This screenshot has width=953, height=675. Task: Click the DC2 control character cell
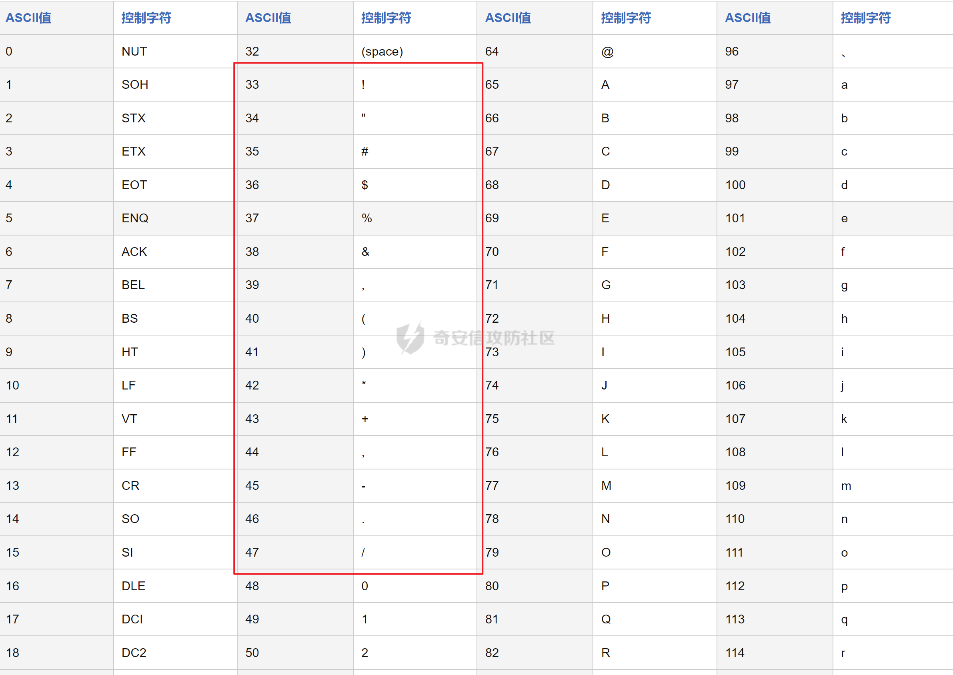[x=134, y=653]
